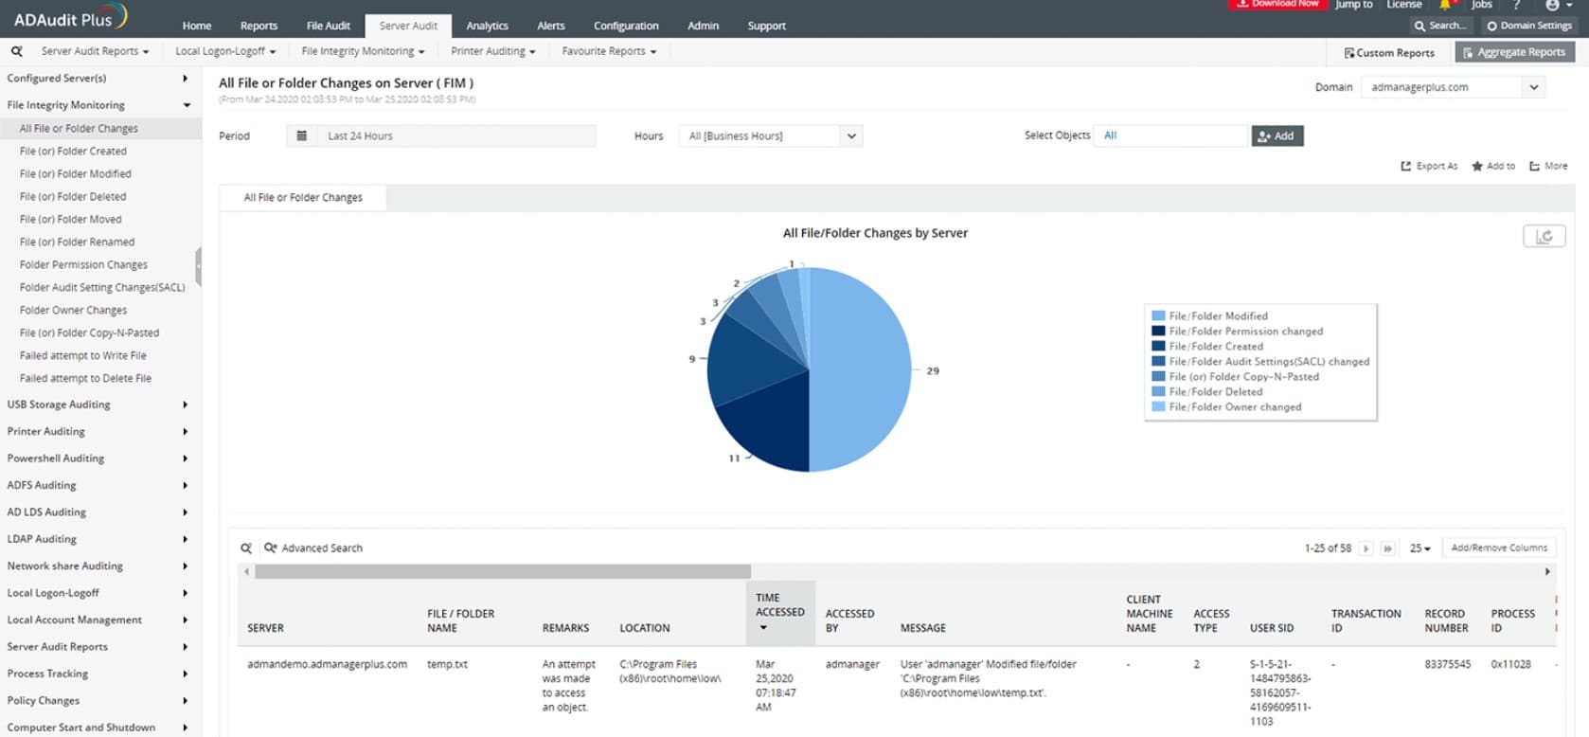The height and width of the screenshot is (737, 1589).
Task: Open the help question mark icon
Action: 1516,5
